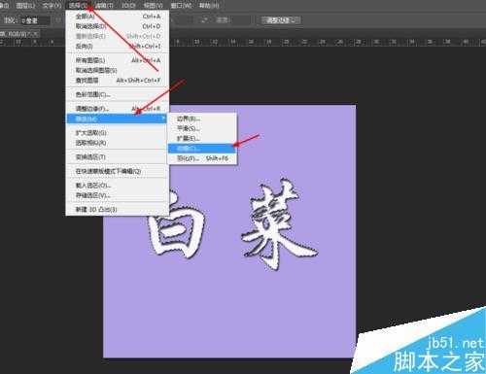
Task: Select 边界(B)... in the Modify submenu
Action: 202,119
